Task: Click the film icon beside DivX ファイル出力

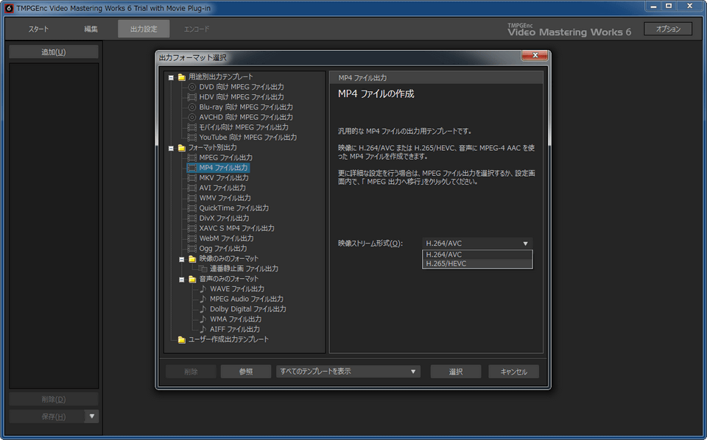Action: (191, 218)
